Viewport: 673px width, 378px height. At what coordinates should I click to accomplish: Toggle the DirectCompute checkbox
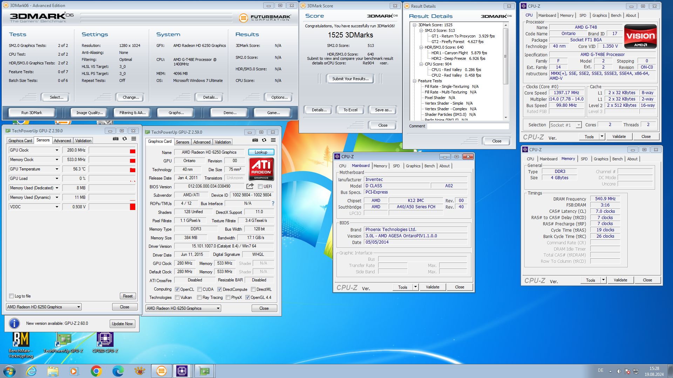(219, 289)
